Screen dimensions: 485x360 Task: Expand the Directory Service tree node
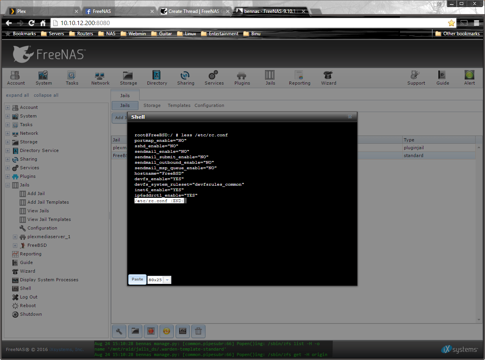click(8, 150)
